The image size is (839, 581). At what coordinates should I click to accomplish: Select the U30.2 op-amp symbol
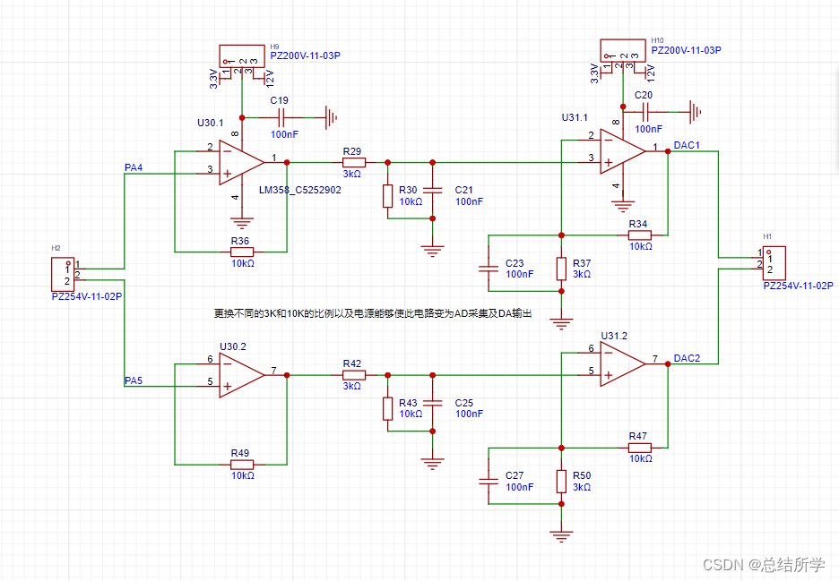240,374
